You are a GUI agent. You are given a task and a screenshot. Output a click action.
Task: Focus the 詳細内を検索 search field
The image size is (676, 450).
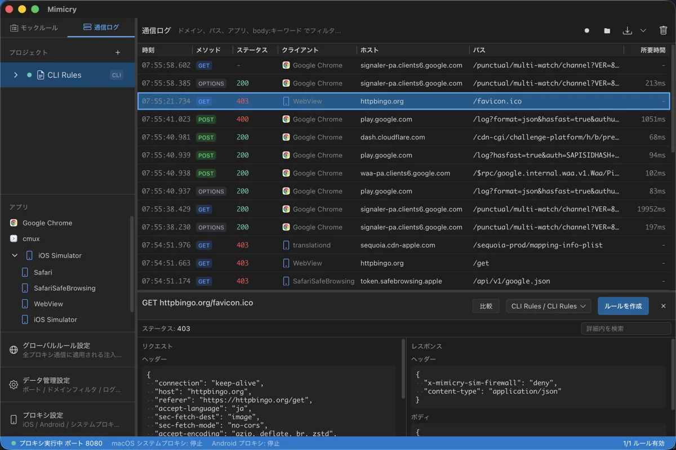coord(626,328)
